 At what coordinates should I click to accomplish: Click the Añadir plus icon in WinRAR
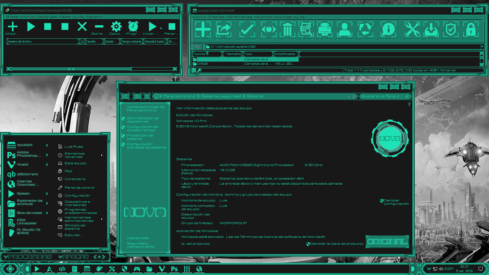[x=203, y=30]
